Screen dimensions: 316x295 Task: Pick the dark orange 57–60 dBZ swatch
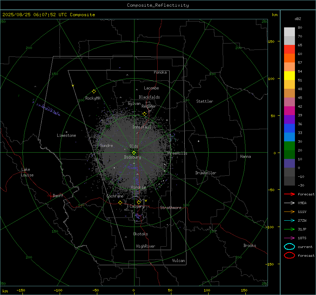tap(289, 58)
